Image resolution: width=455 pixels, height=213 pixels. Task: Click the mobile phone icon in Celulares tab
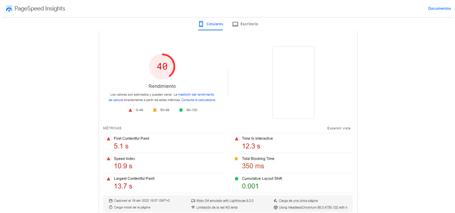(x=201, y=24)
